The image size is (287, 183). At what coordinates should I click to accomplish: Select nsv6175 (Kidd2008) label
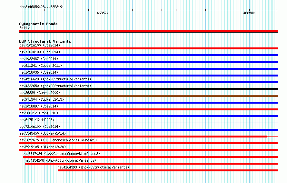click(37, 120)
